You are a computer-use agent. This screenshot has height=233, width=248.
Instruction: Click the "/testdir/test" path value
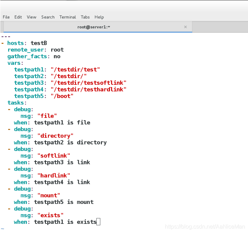click(75, 70)
